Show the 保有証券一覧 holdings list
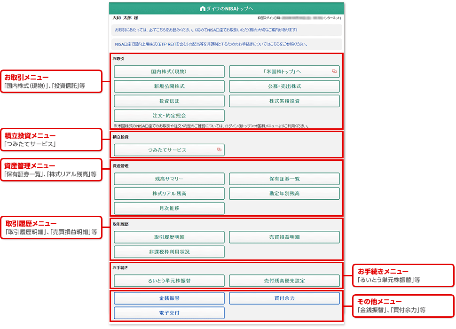 [x=284, y=179]
